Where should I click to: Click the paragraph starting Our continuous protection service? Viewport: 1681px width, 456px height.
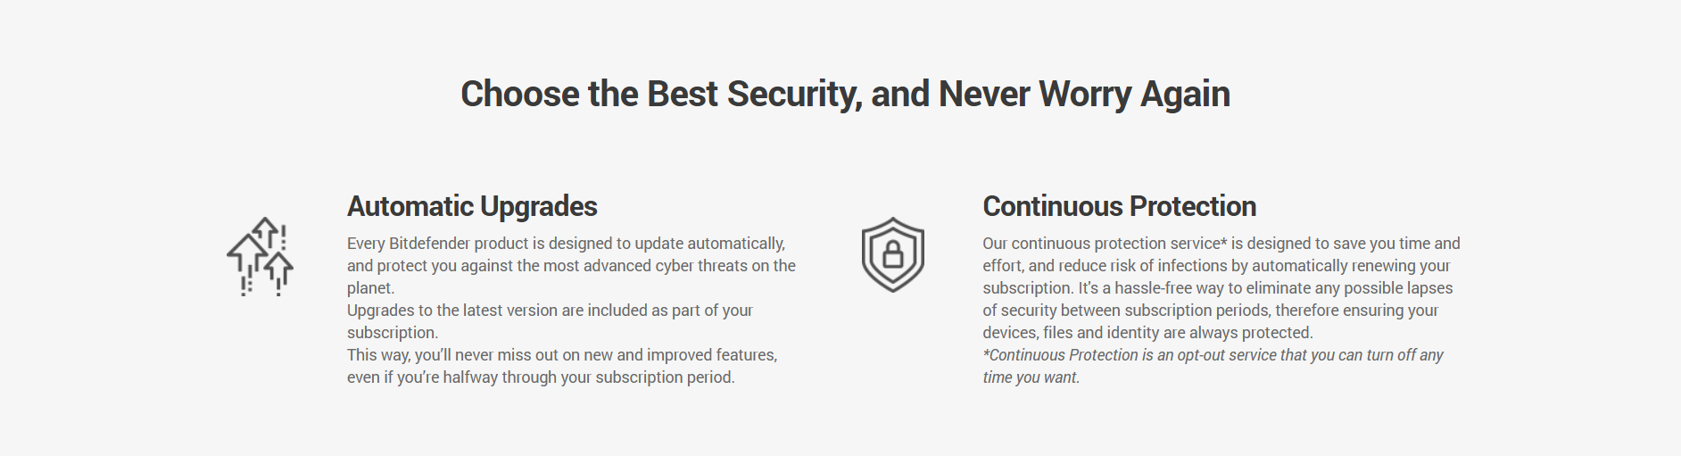(x=1221, y=287)
